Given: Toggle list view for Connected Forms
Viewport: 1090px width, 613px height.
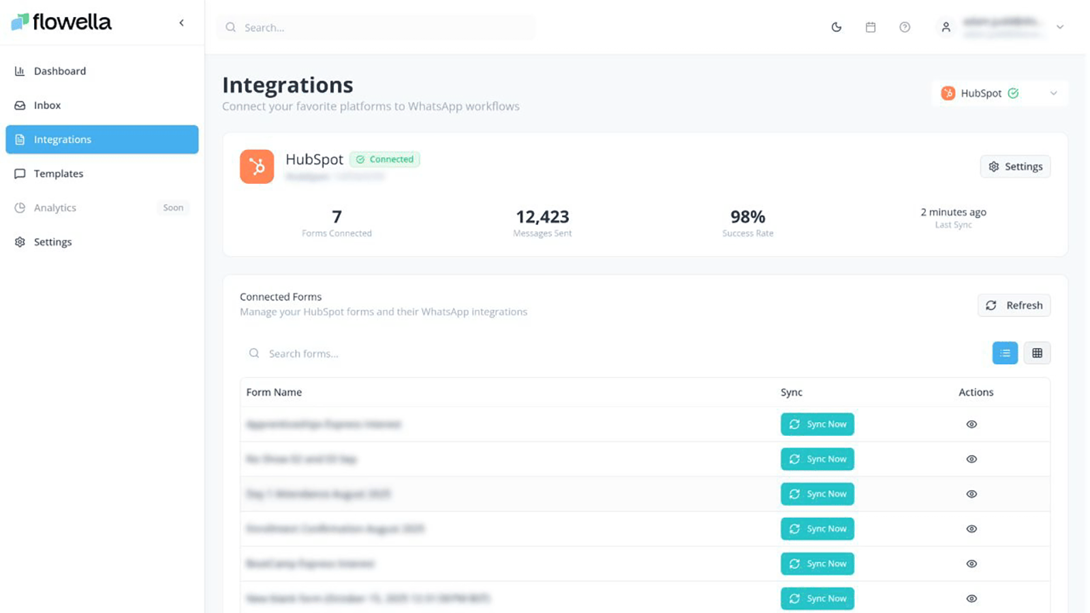Looking at the screenshot, I should pyautogui.click(x=1004, y=353).
